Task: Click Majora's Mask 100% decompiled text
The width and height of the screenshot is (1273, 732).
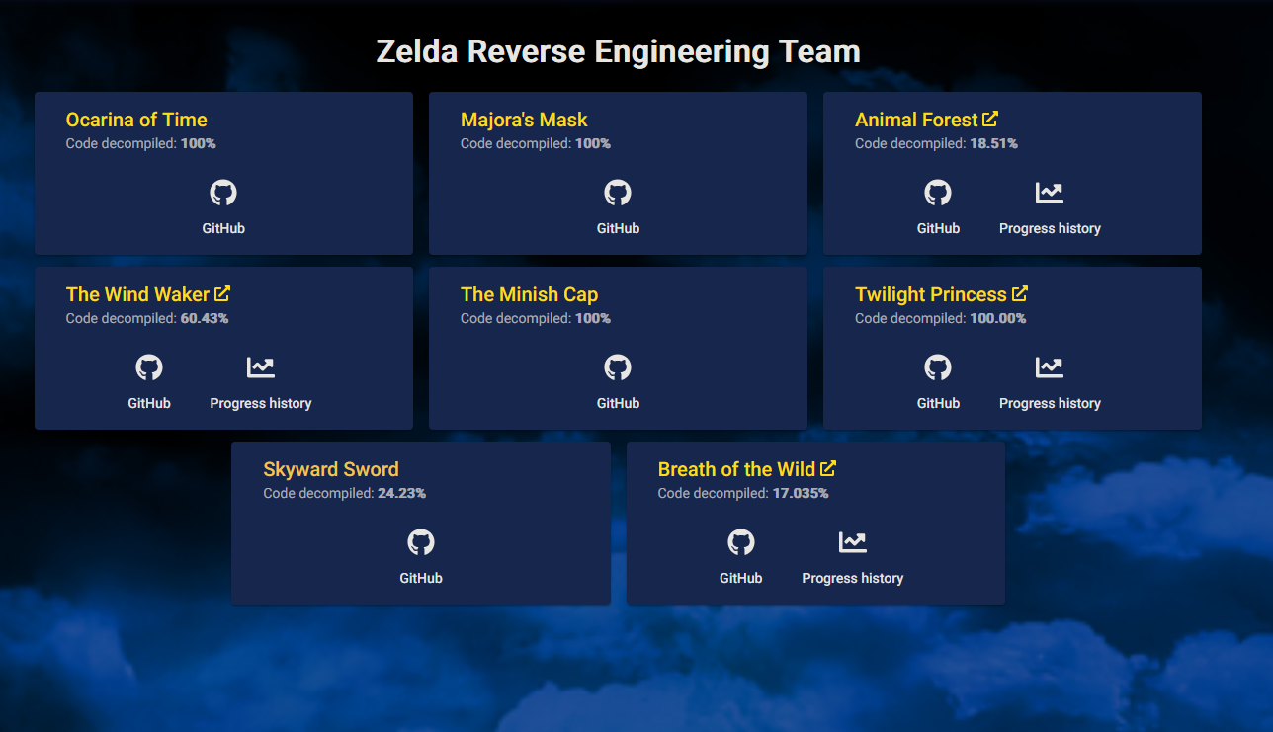Action: click(592, 143)
